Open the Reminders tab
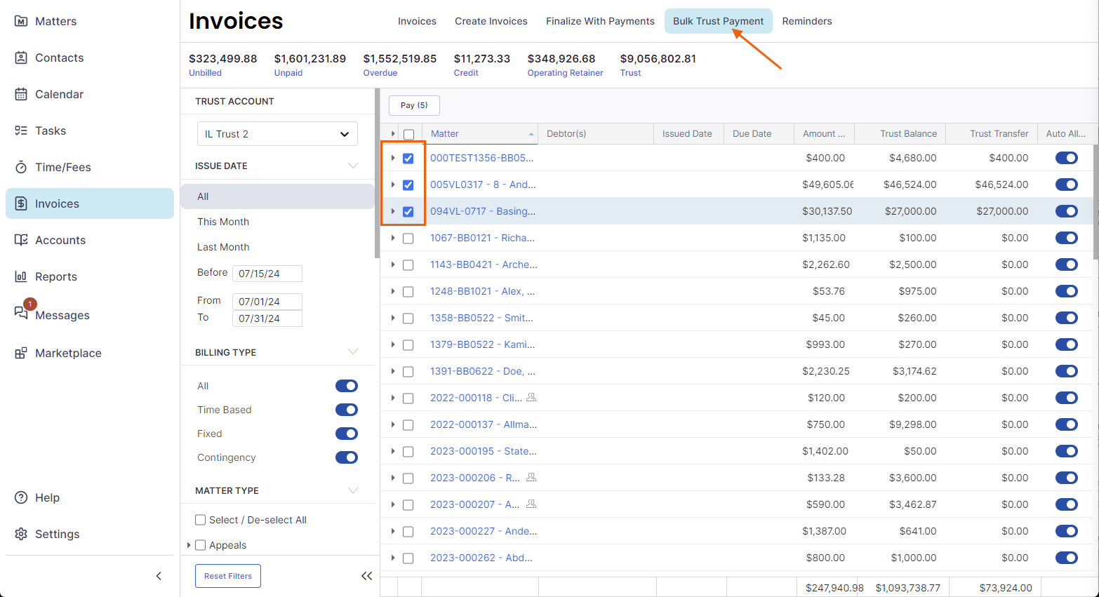The height and width of the screenshot is (597, 1099). (807, 21)
